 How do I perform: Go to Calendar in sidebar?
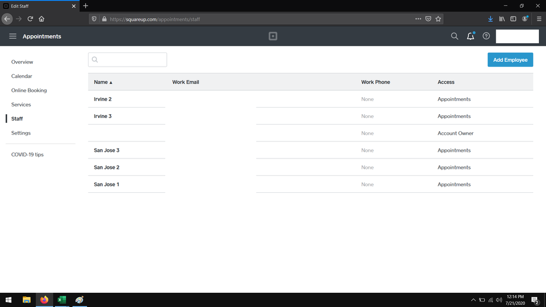[x=22, y=76]
